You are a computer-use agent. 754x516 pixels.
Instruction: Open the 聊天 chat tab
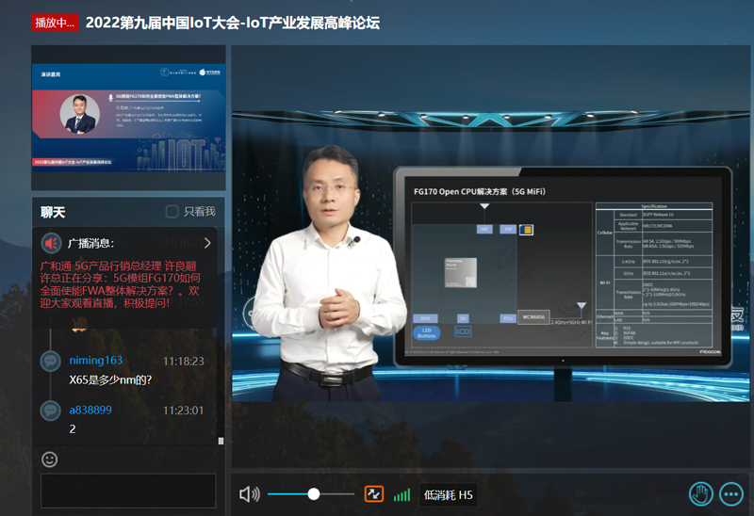pos(53,212)
